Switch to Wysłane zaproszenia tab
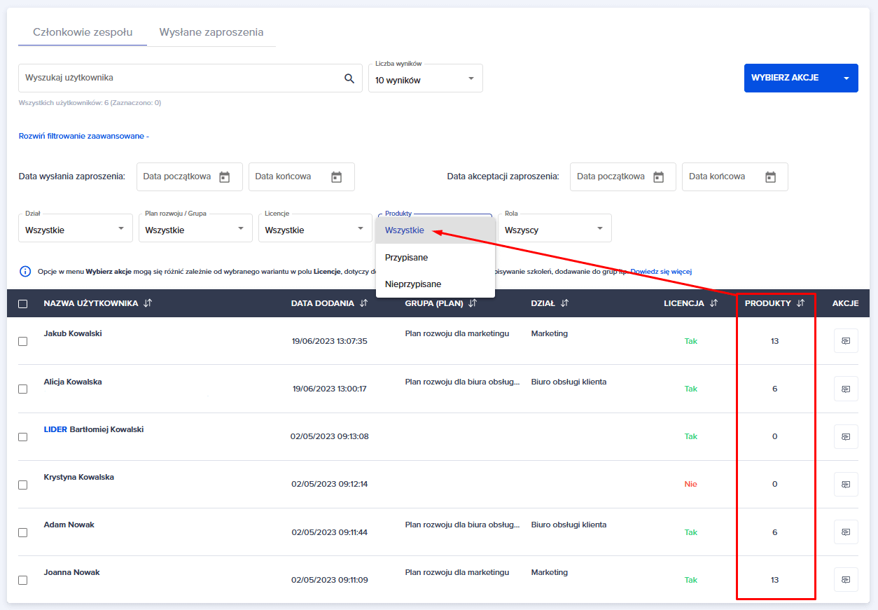 pos(211,32)
